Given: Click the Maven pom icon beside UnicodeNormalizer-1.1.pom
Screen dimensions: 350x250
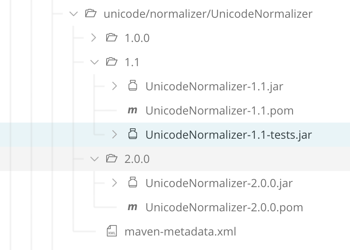Looking at the screenshot, I should point(132,110).
